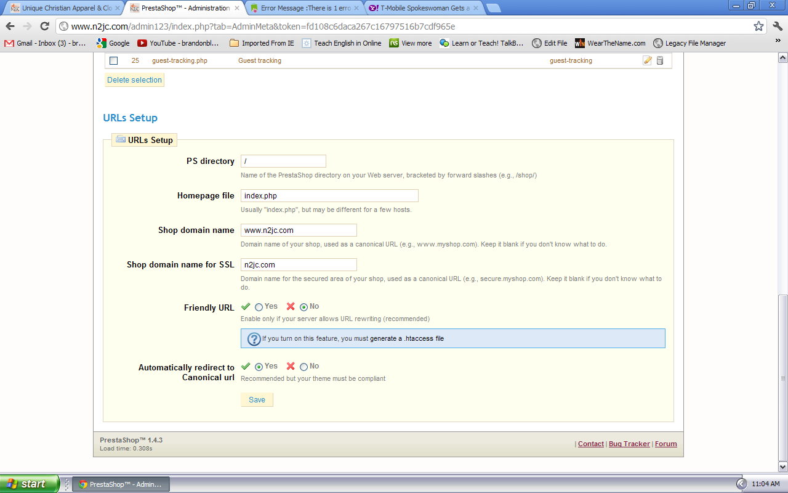This screenshot has height=493, width=788.
Task: Set Friendly URL to Yes
Action: [259, 307]
